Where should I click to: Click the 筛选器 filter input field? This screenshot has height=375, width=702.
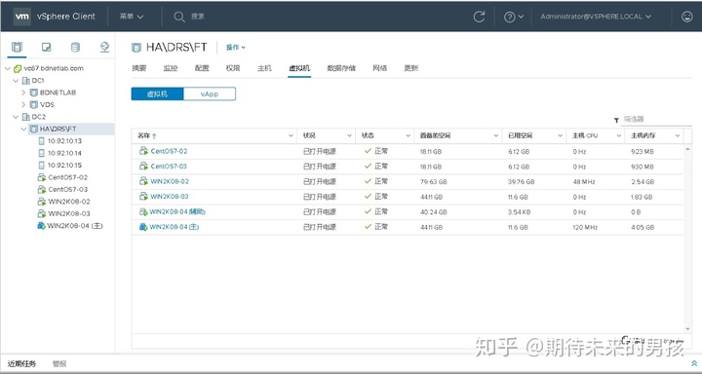[657, 120]
